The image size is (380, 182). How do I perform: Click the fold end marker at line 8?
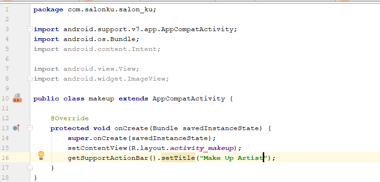pos(30,79)
